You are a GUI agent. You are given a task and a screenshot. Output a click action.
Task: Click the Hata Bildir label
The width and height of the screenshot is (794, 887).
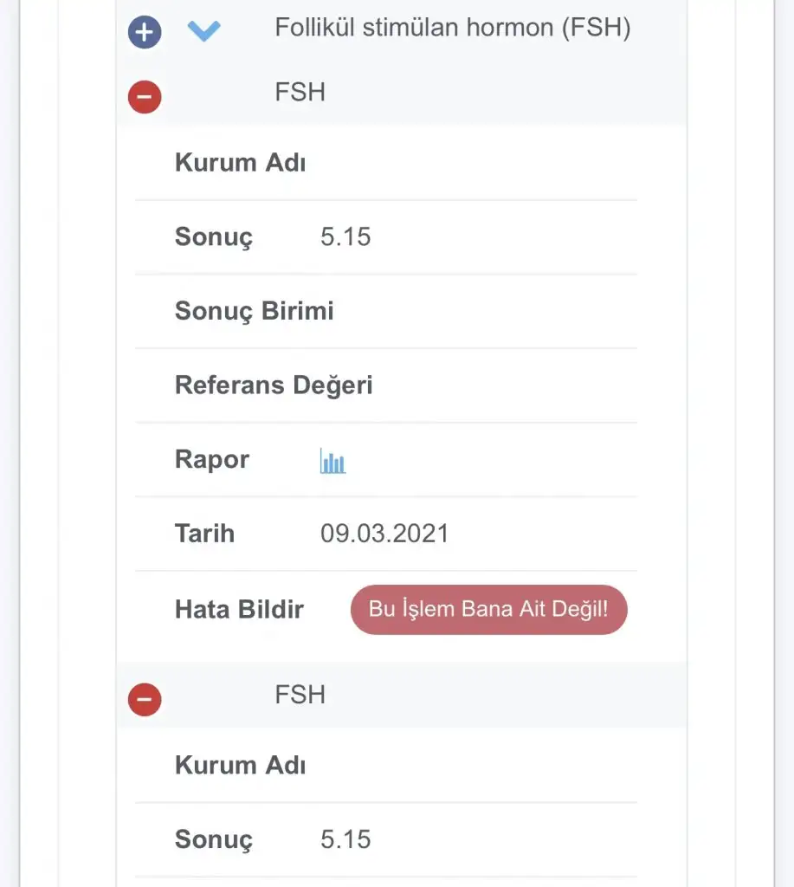point(239,609)
